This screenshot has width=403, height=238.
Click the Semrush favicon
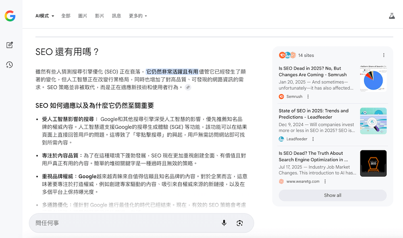[x=281, y=97]
